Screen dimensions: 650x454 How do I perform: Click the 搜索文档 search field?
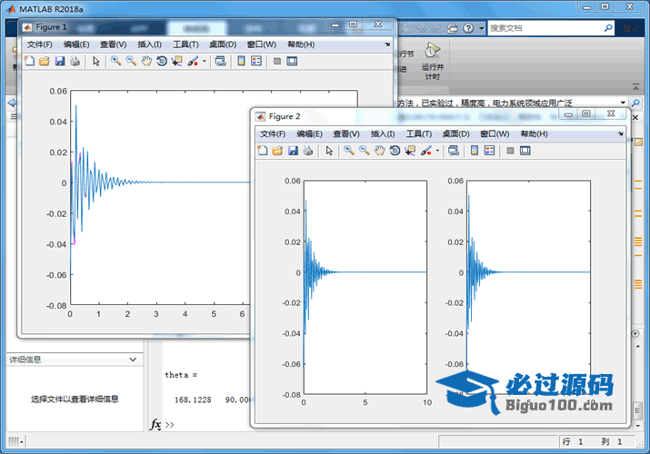(x=546, y=28)
